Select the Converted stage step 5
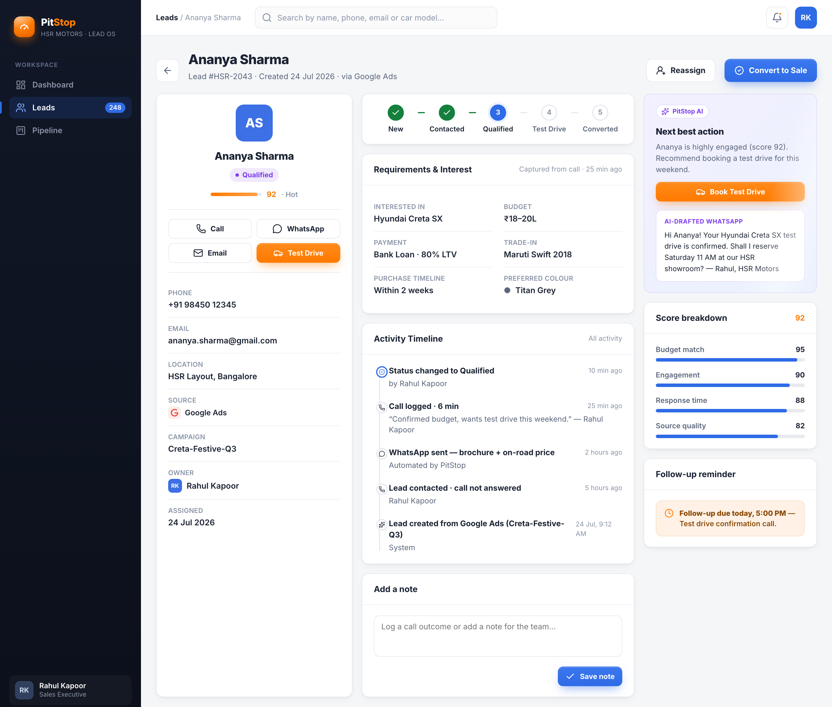This screenshot has height=707, width=832. pyautogui.click(x=600, y=113)
